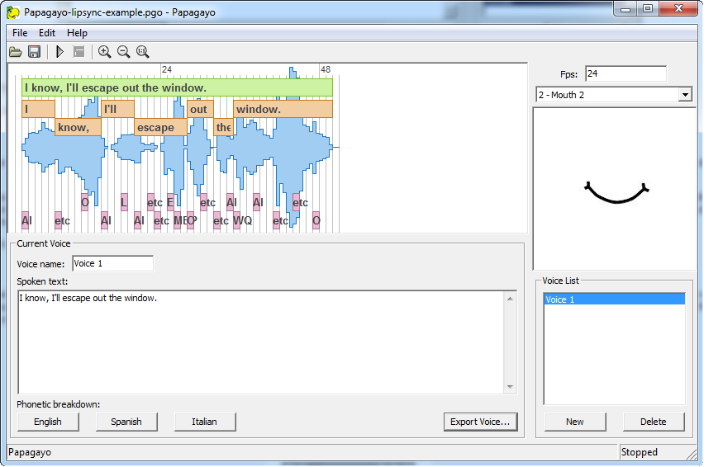Select the word block "know,"
This screenshot has height=467, width=704.
pos(78,127)
